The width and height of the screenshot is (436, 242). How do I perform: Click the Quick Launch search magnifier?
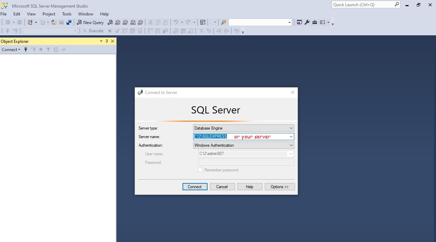pyautogui.click(x=397, y=4)
